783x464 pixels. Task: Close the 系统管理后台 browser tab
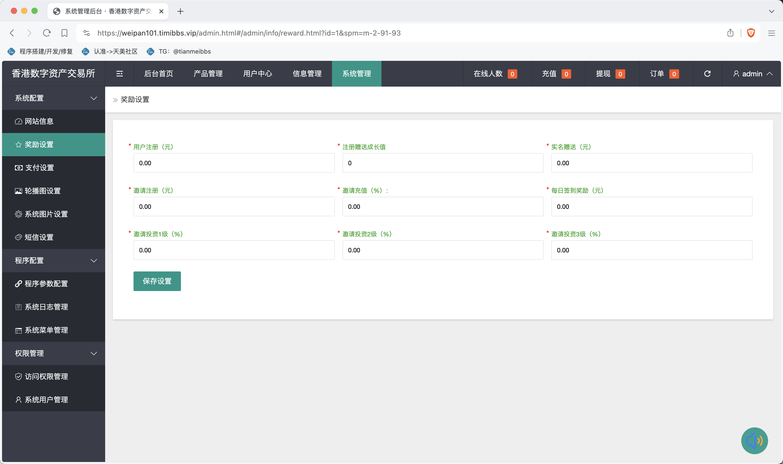[161, 12]
